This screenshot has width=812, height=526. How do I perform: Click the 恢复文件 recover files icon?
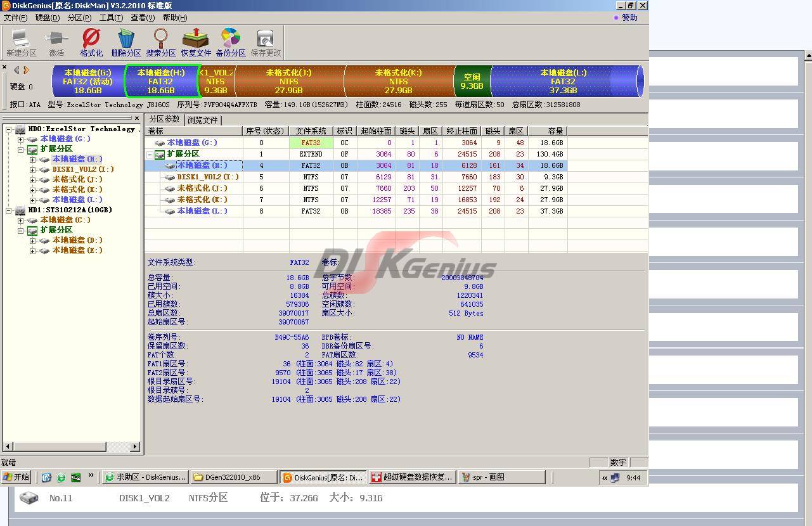click(x=196, y=43)
